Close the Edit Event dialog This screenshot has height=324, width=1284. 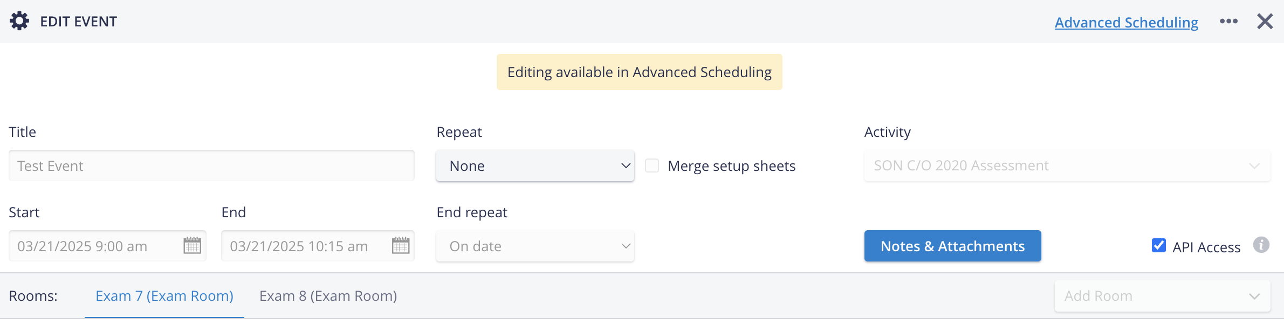[x=1265, y=22]
